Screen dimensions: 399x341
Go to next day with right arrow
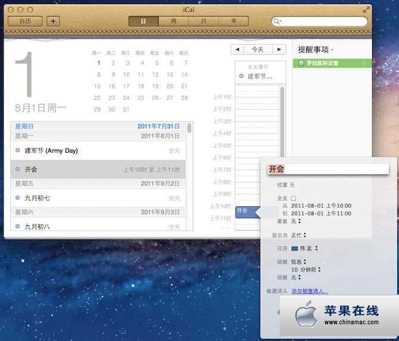click(278, 49)
